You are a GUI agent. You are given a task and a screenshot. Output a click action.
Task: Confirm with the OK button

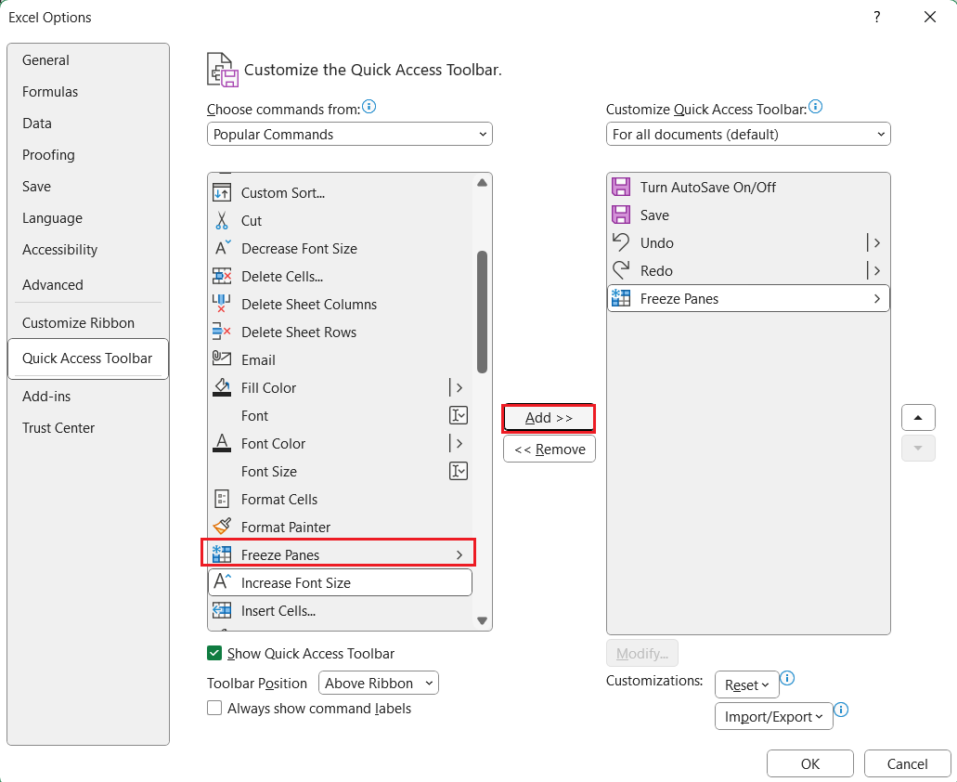(x=810, y=763)
